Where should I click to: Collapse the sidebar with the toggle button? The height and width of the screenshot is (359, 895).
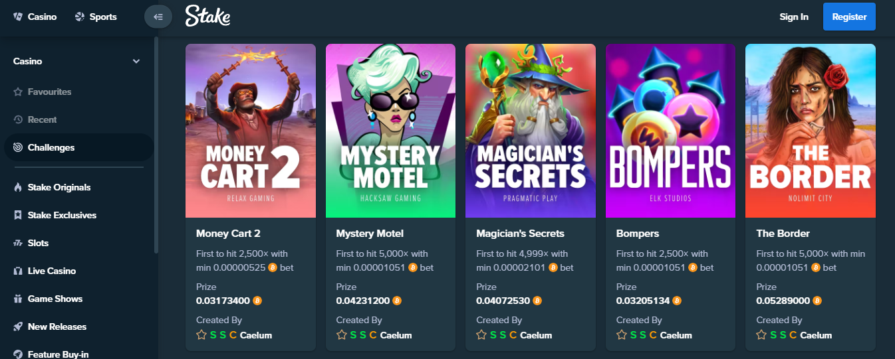pyautogui.click(x=158, y=17)
